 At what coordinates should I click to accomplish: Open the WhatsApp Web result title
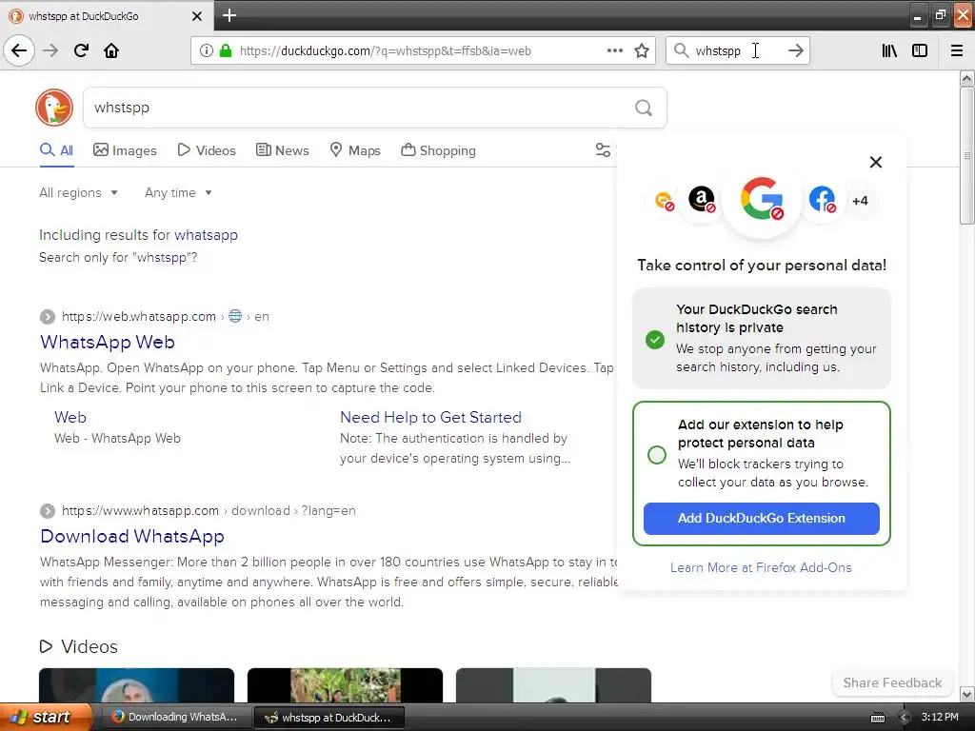(108, 342)
